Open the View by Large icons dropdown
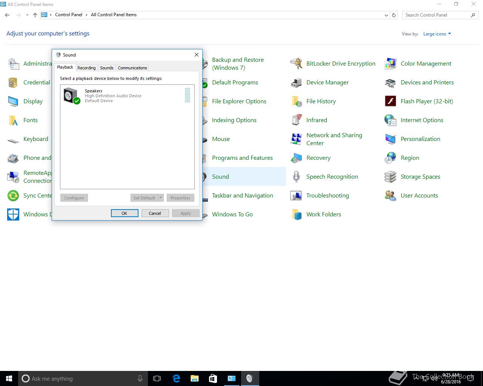This screenshot has width=483, height=386. click(x=437, y=34)
